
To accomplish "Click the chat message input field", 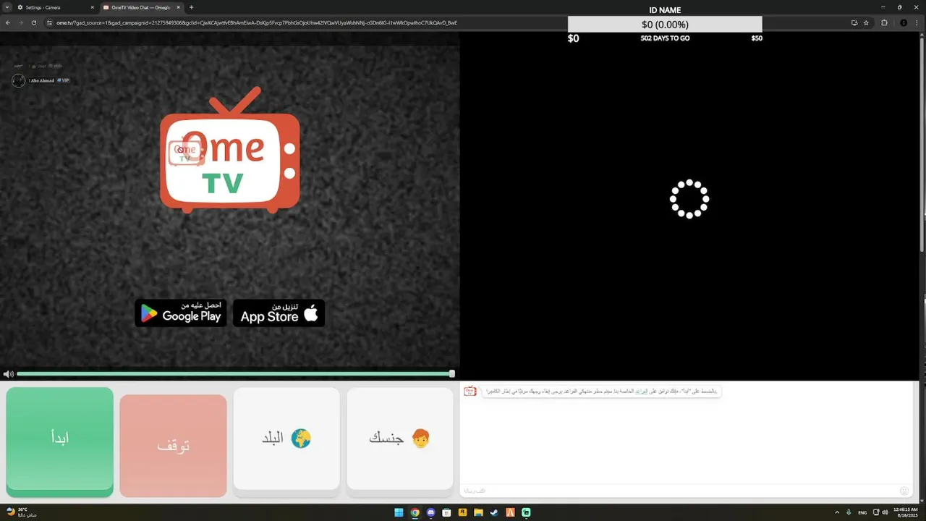I will pyautogui.click(x=680, y=491).
